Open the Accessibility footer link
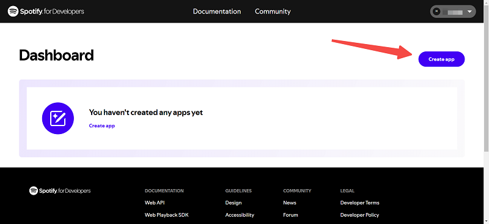 (240, 215)
